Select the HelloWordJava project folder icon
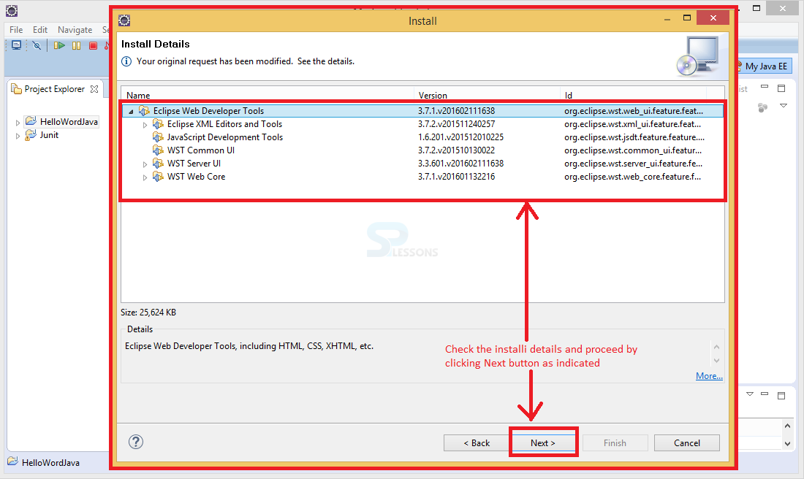804x479 pixels. (x=31, y=121)
